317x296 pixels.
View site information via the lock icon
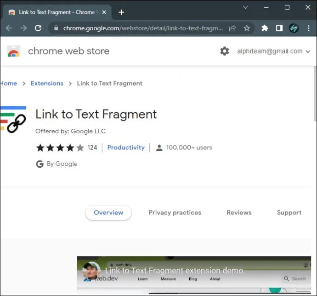tap(56, 28)
